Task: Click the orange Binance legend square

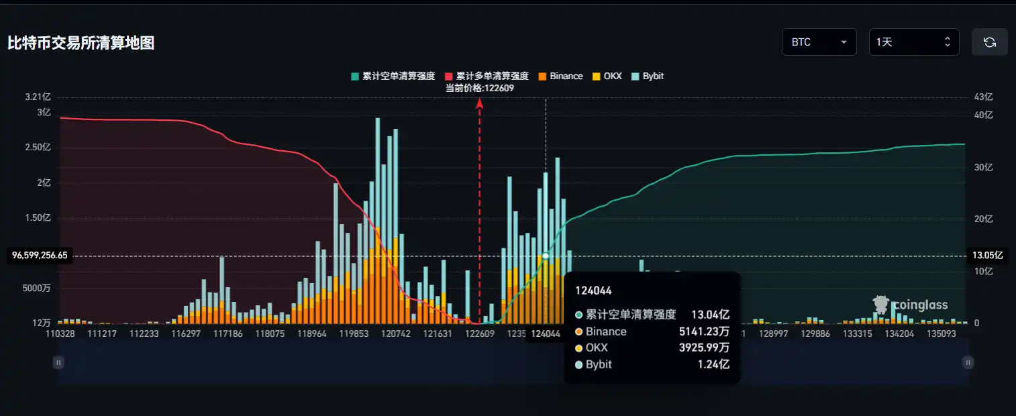Action: [x=542, y=76]
